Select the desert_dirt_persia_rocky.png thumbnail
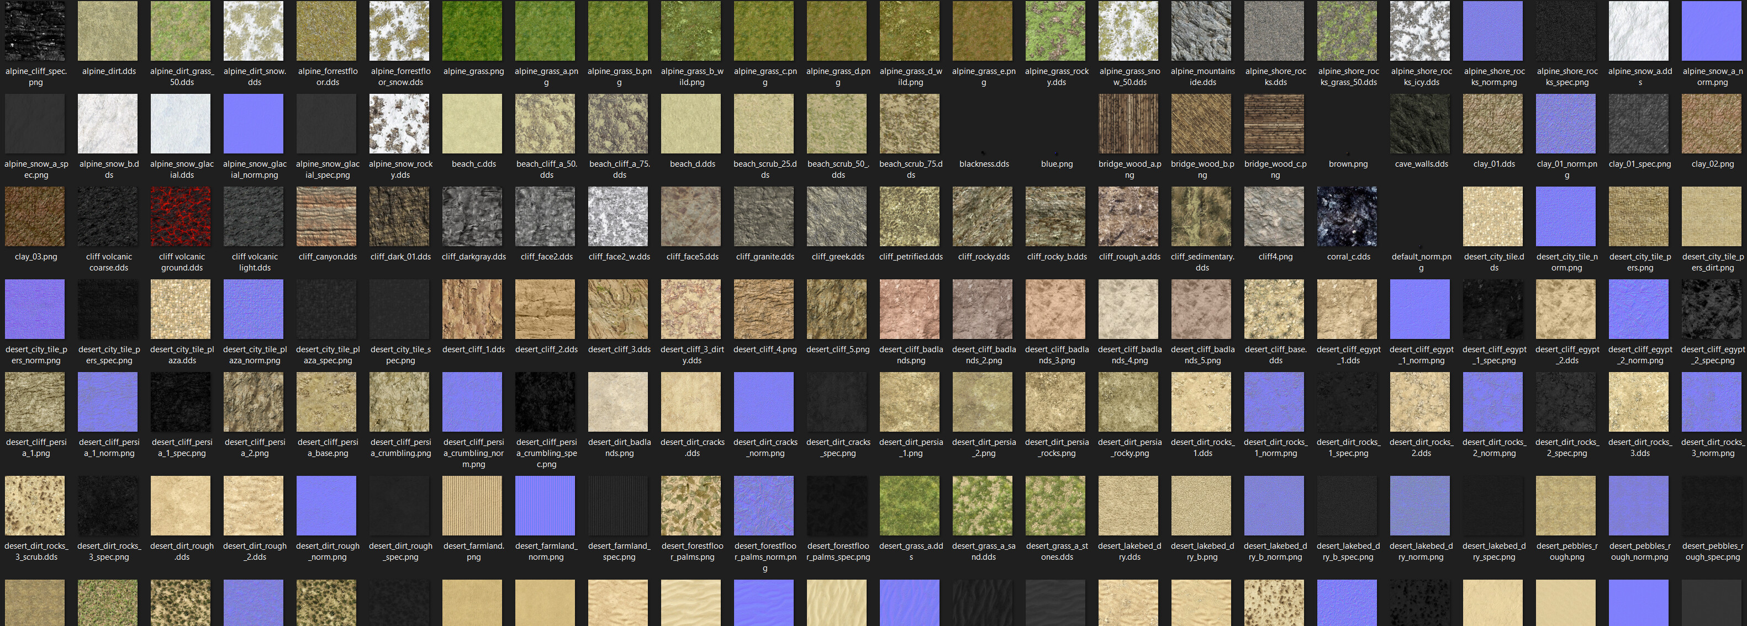This screenshot has width=1747, height=626. click(1129, 402)
